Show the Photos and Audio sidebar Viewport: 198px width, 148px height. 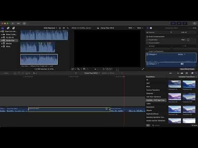coord(8,28)
